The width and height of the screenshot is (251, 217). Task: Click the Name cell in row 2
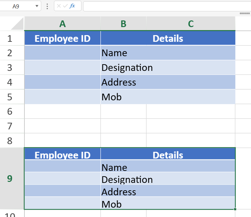pyautogui.click(x=168, y=53)
